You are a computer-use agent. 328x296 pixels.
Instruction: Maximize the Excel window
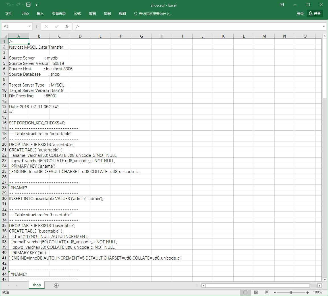(308, 5)
